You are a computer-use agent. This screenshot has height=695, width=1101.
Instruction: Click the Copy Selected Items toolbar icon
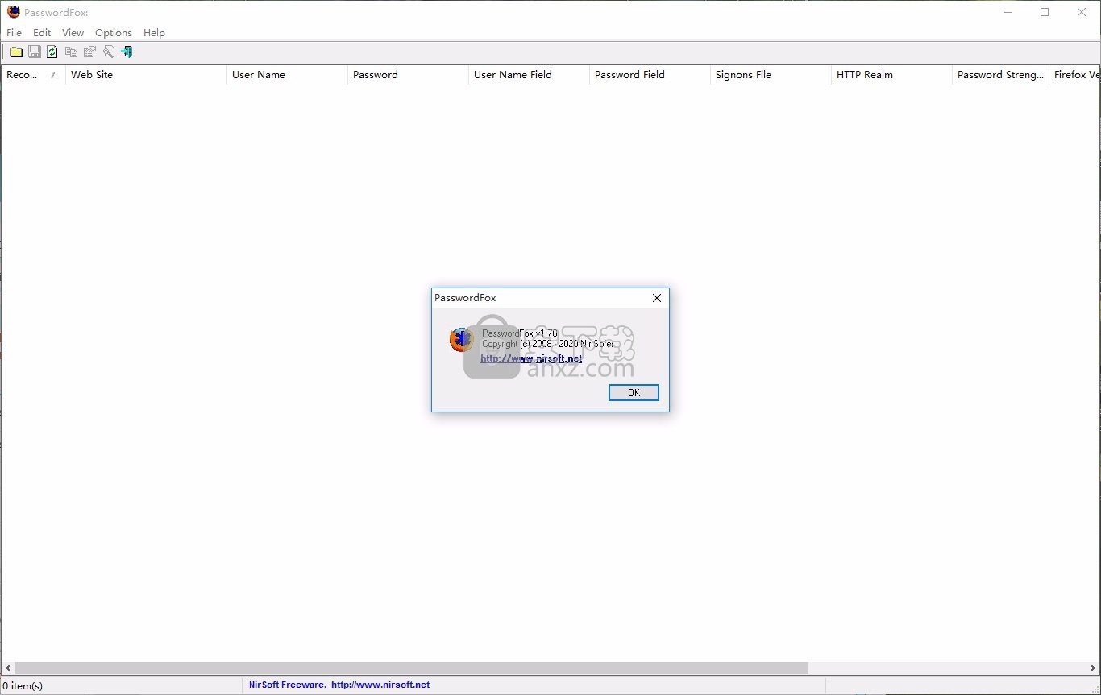pos(71,52)
